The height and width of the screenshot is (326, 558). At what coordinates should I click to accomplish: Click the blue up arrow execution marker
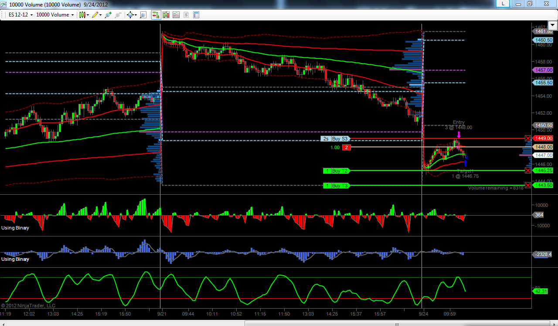tap(466, 163)
